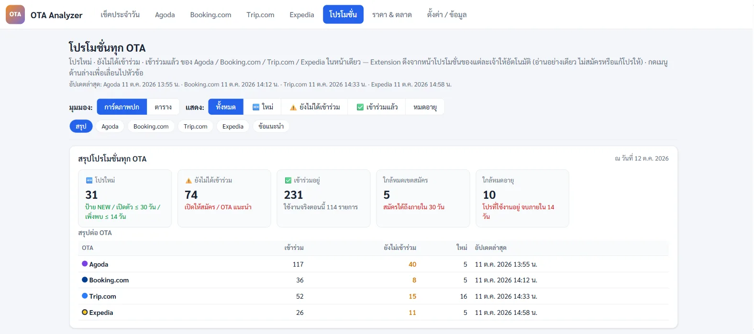The image size is (754, 334).
Task: Click Expedia's orange 11 count
Action: (412, 312)
